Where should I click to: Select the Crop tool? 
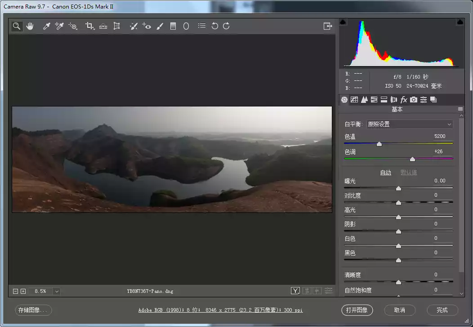click(89, 26)
